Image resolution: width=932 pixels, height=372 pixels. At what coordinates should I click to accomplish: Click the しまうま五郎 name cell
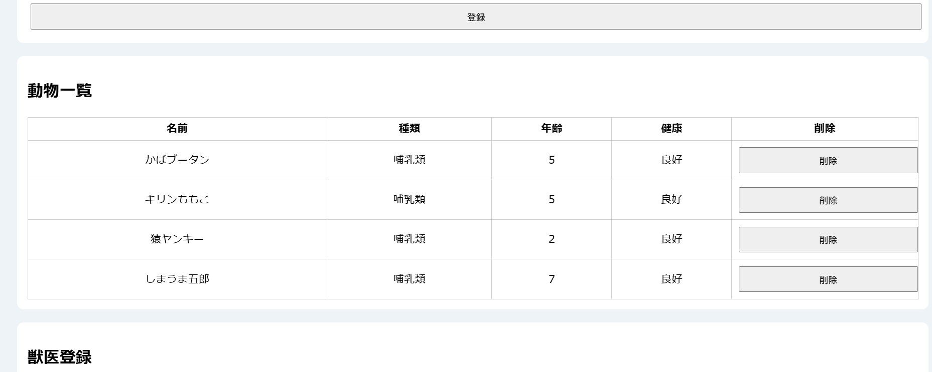pyautogui.click(x=177, y=279)
